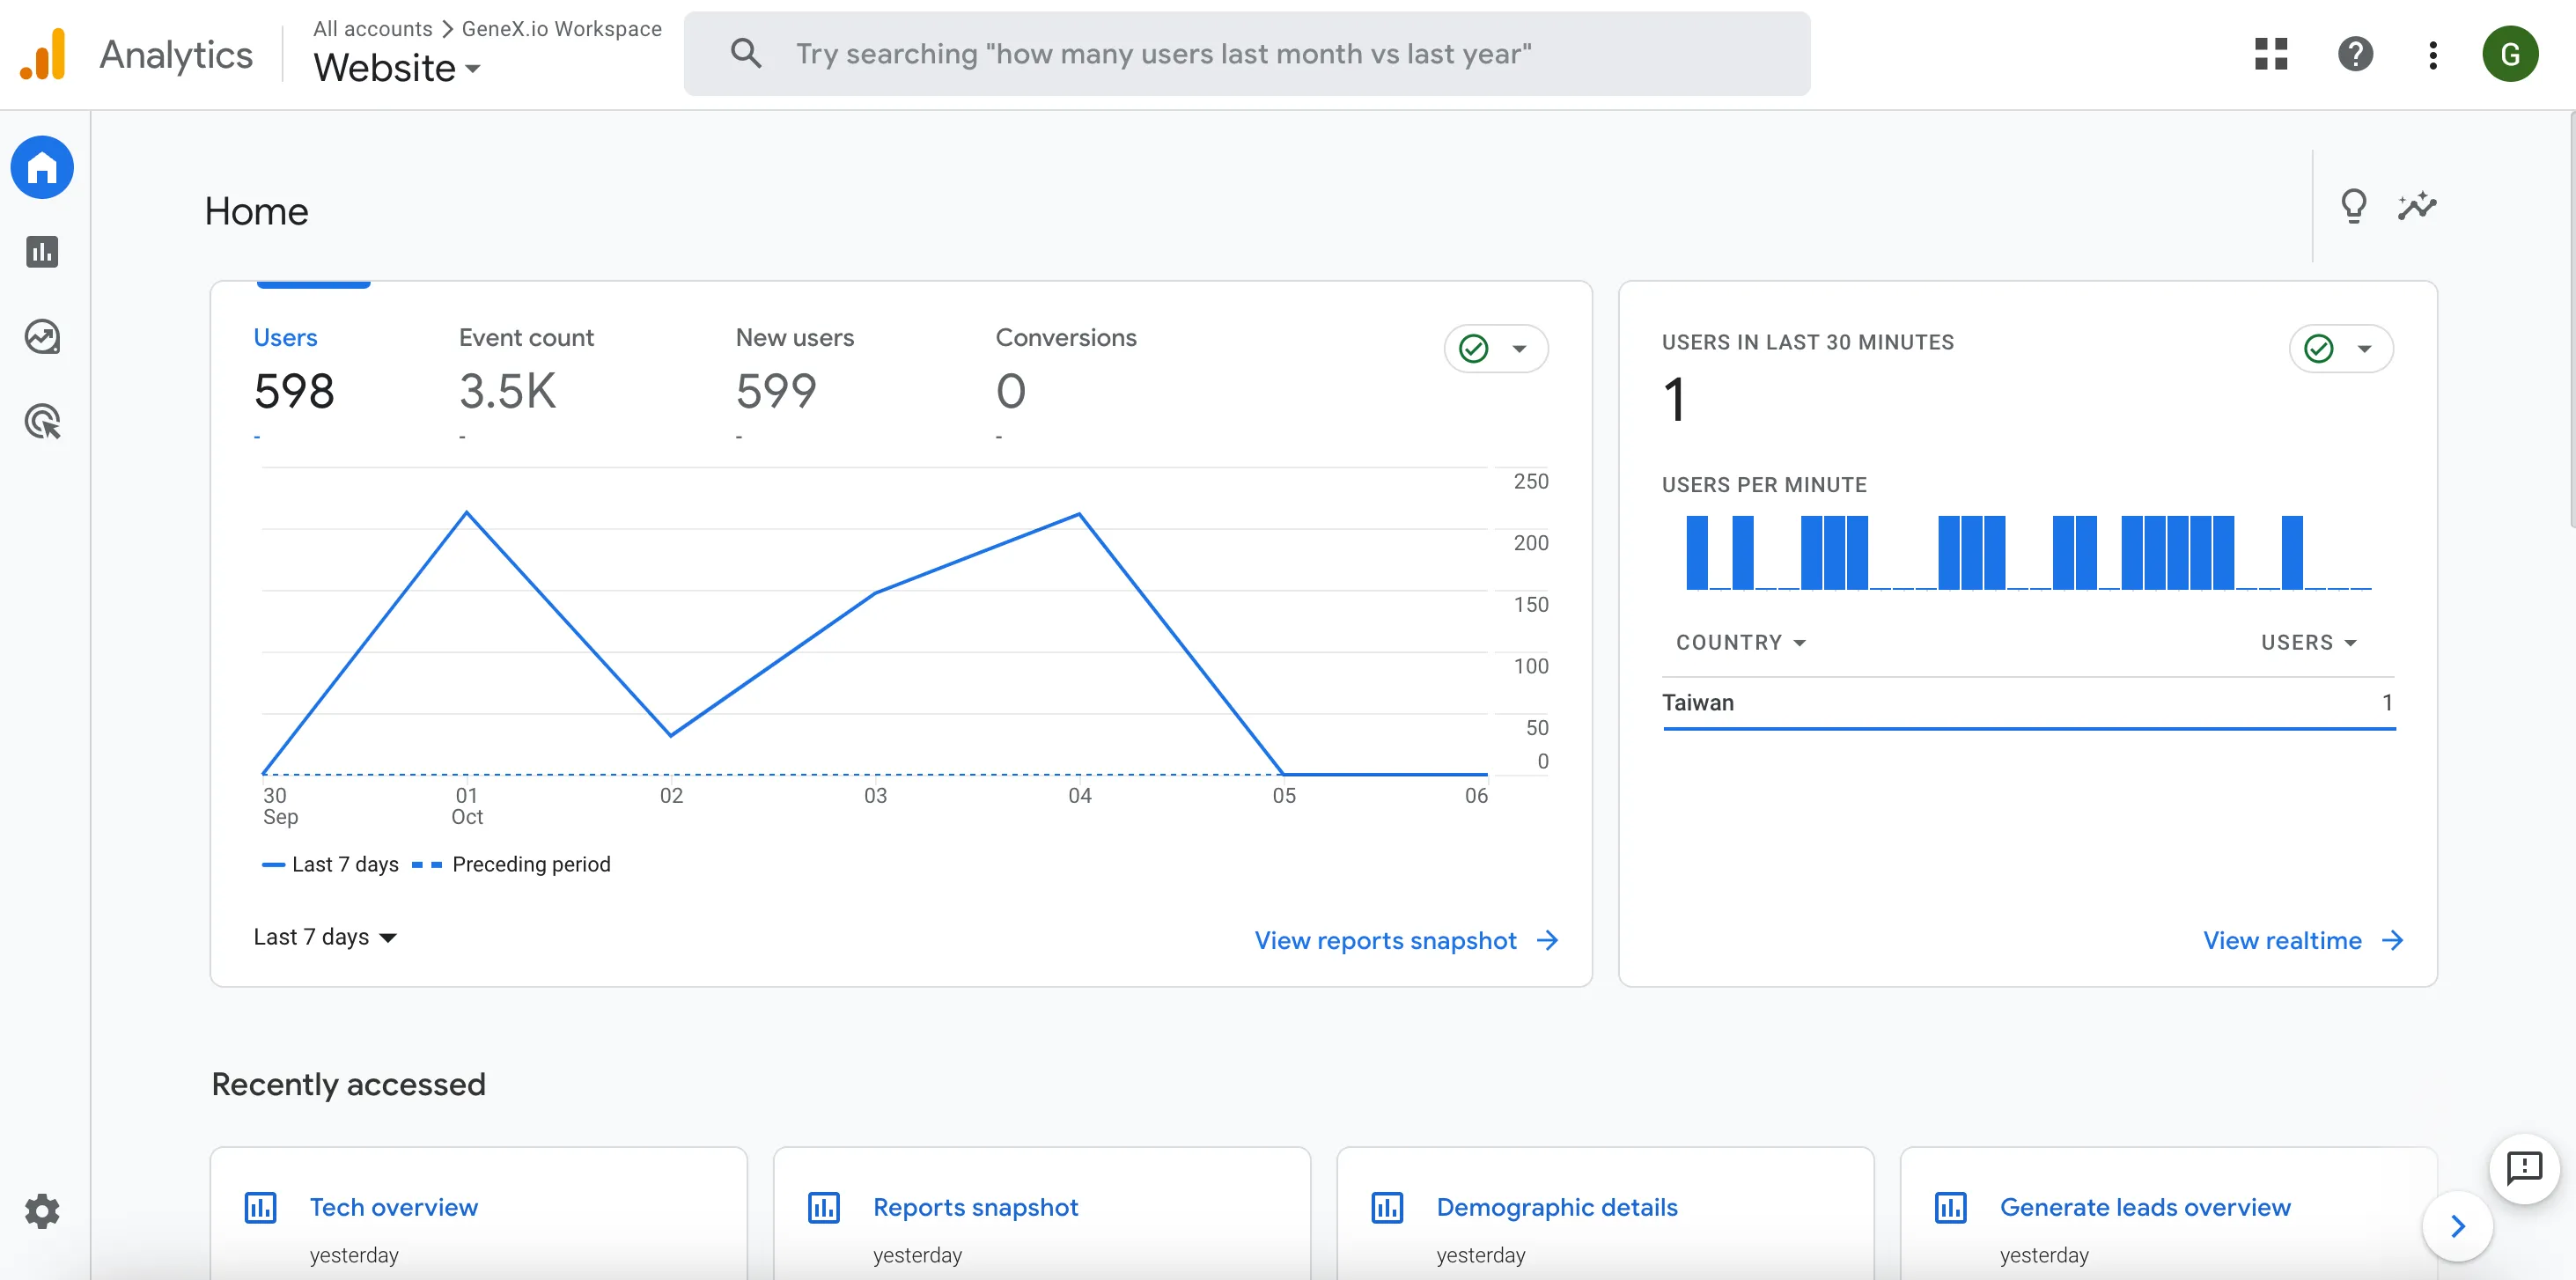Open the Google apps grid icon
Viewport: 2576px width, 1280px height.
pyautogui.click(x=2271, y=54)
